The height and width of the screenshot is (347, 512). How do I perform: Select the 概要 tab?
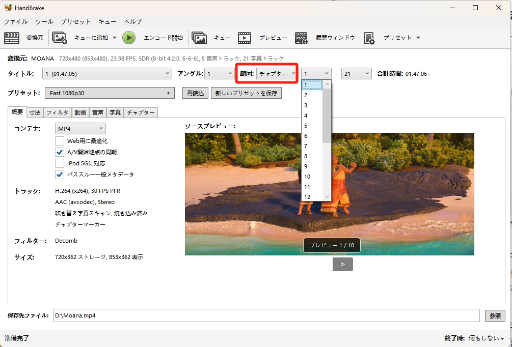(17, 112)
